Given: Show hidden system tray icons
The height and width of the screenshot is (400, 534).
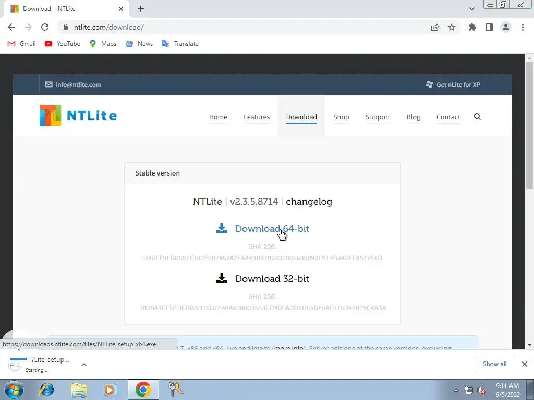Looking at the screenshot, I should pyautogui.click(x=456, y=390).
